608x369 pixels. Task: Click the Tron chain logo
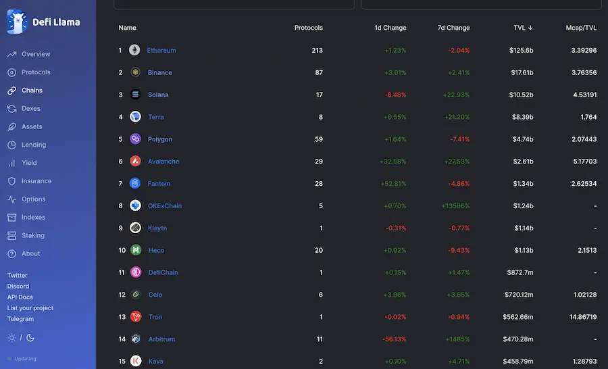pyautogui.click(x=136, y=316)
